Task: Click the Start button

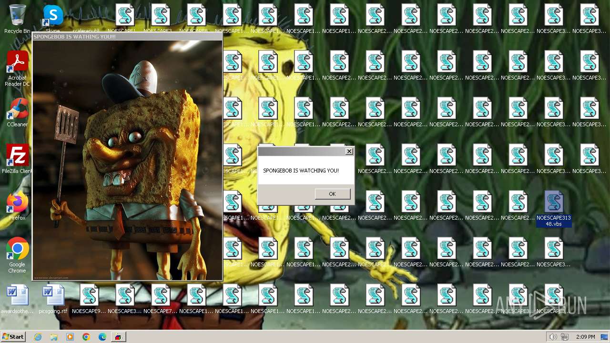Action: 13,337
